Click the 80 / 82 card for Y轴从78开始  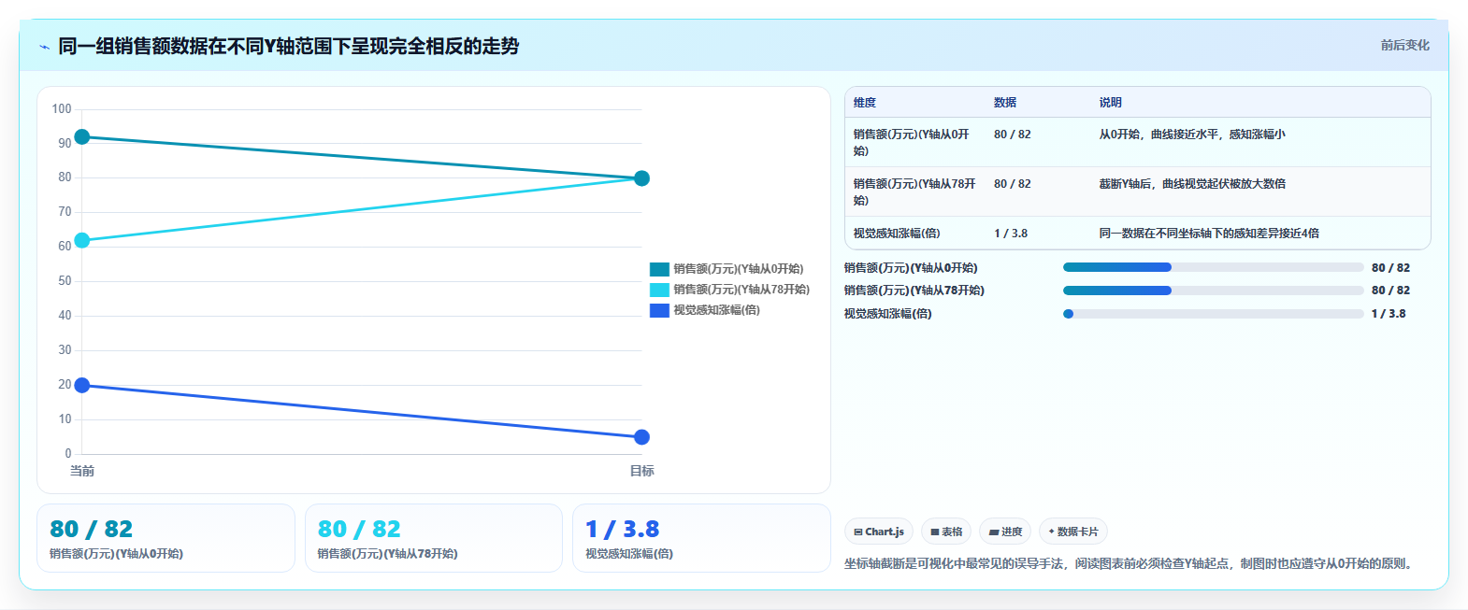click(434, 538)
